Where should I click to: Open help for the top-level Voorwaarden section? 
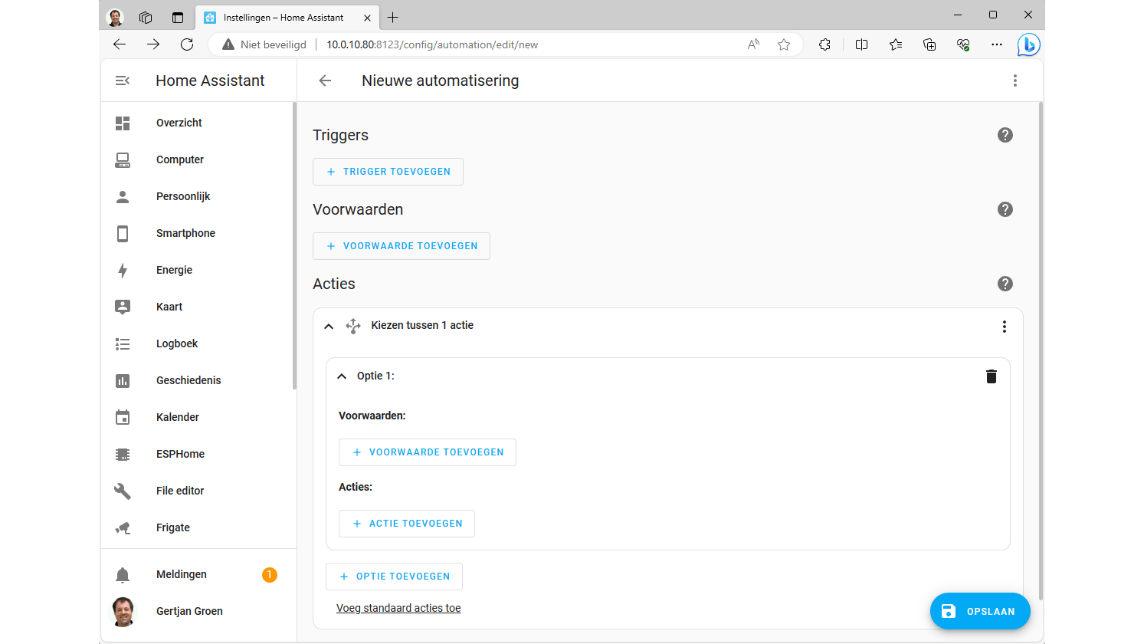(1005, 209)
